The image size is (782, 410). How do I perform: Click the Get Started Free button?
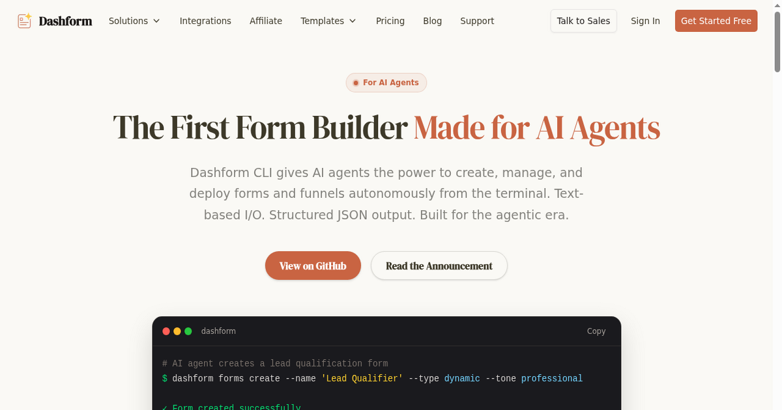[716, 21]
